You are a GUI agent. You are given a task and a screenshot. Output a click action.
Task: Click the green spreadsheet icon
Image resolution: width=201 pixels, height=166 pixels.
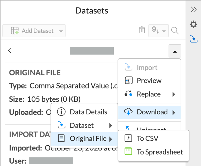(x=128, y=151)
